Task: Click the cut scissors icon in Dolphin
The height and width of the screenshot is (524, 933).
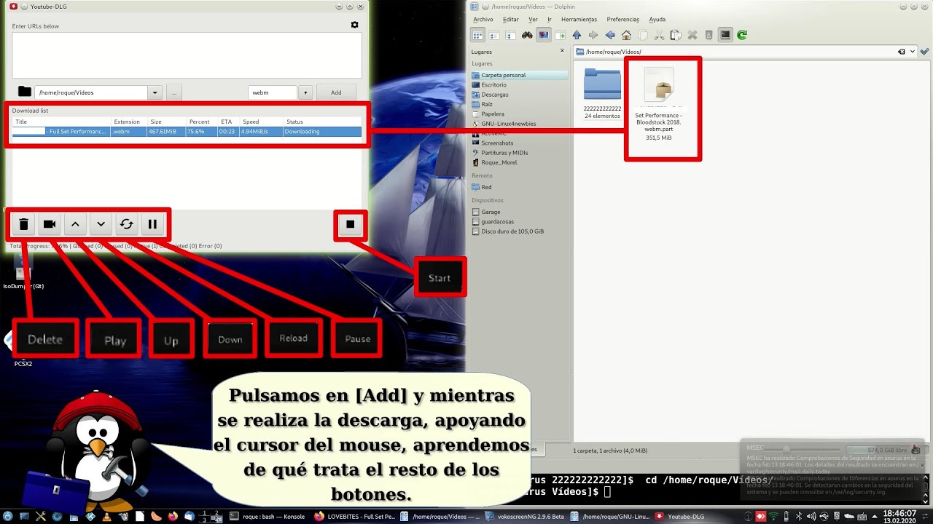Action: click(659, 35)
